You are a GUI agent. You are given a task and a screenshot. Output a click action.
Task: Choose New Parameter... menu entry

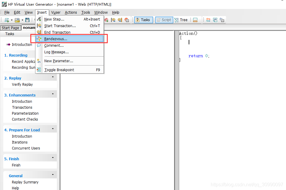pos(70,61)
